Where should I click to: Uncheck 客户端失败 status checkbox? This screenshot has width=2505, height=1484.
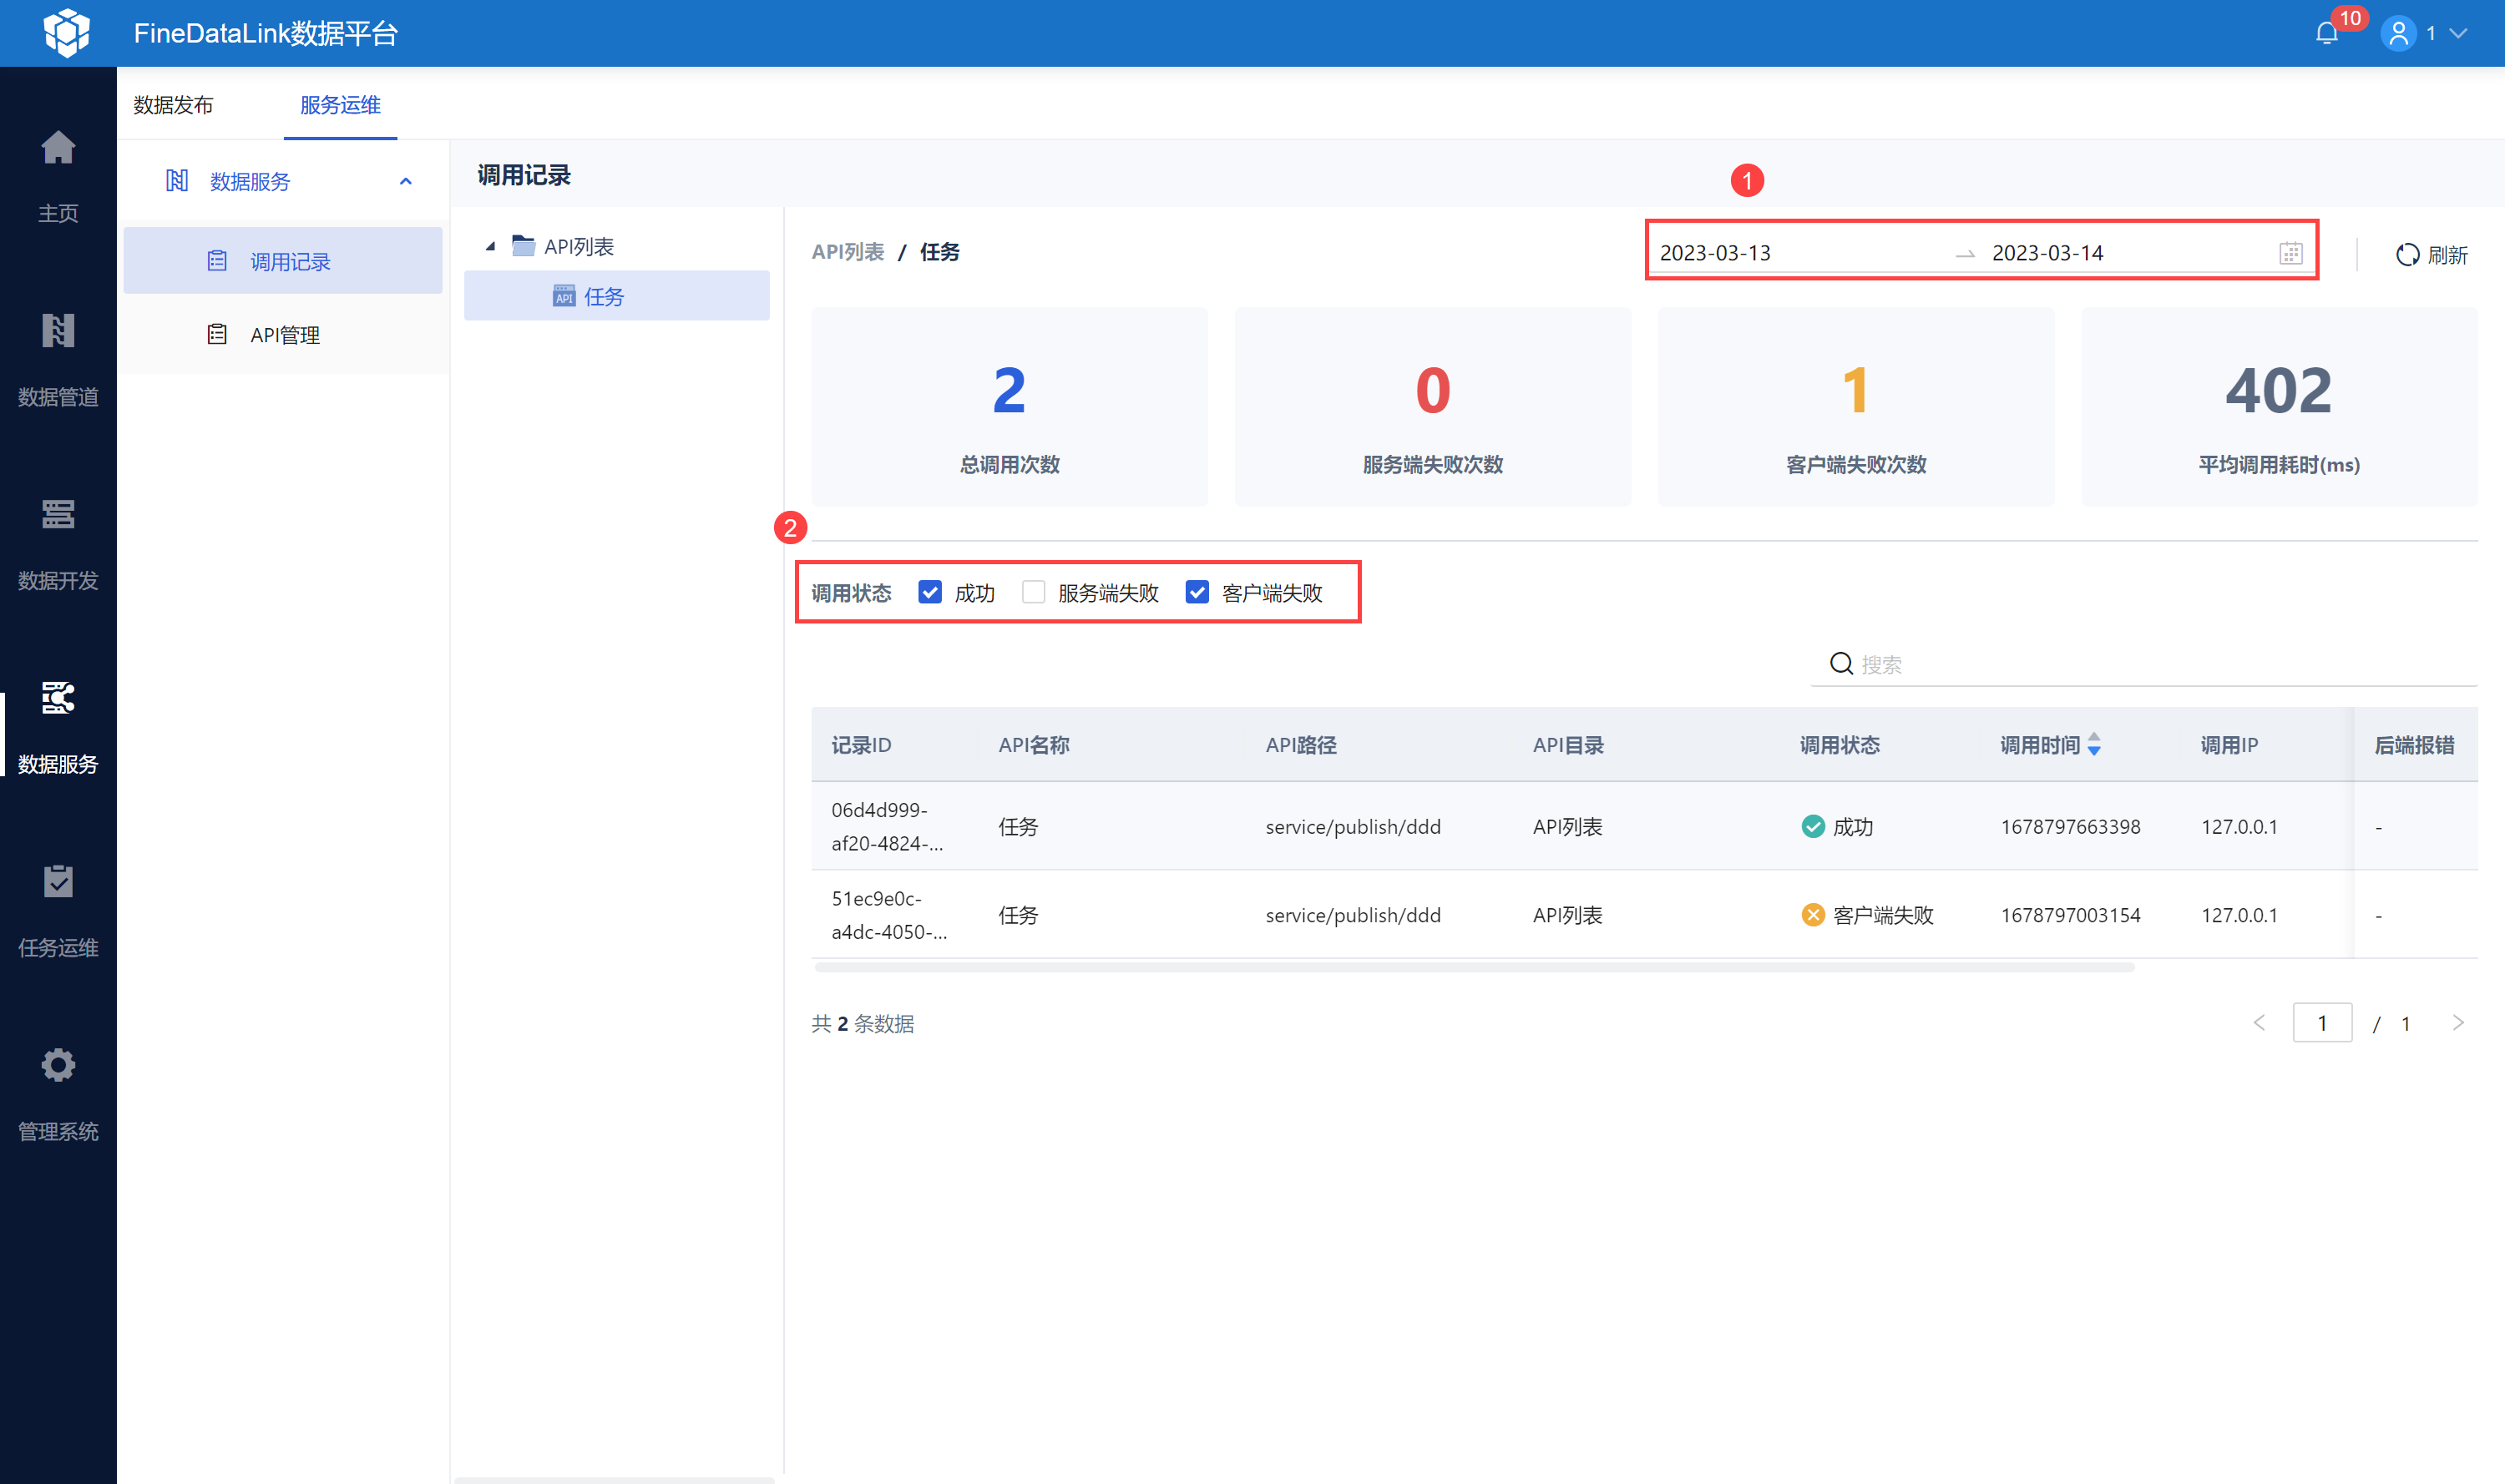[1197, 593]
